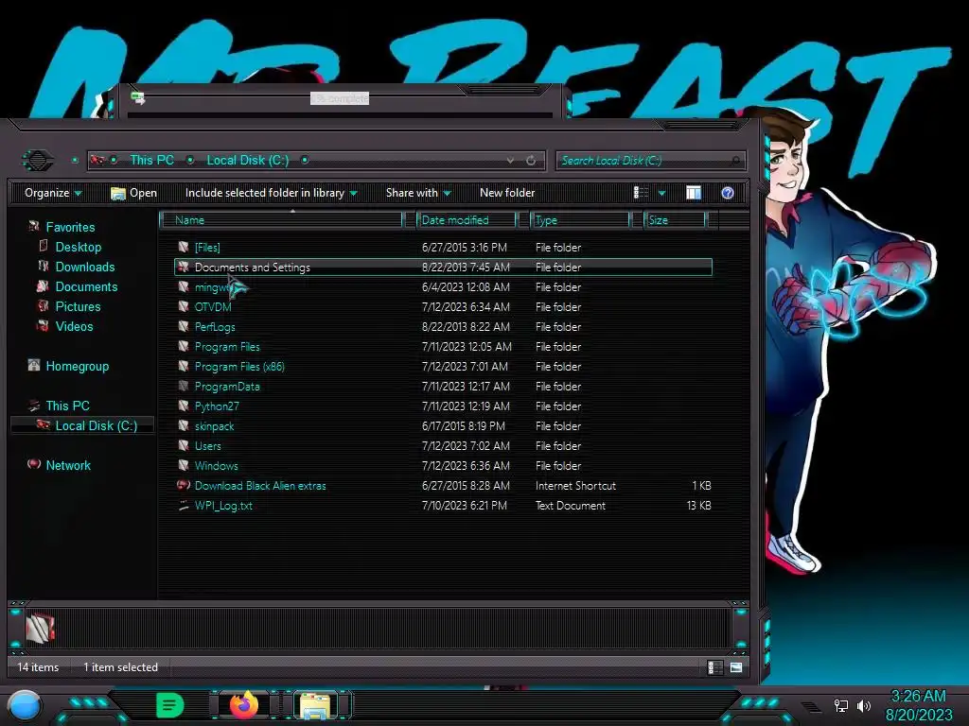Open the network tray icon

pos(840,705)
